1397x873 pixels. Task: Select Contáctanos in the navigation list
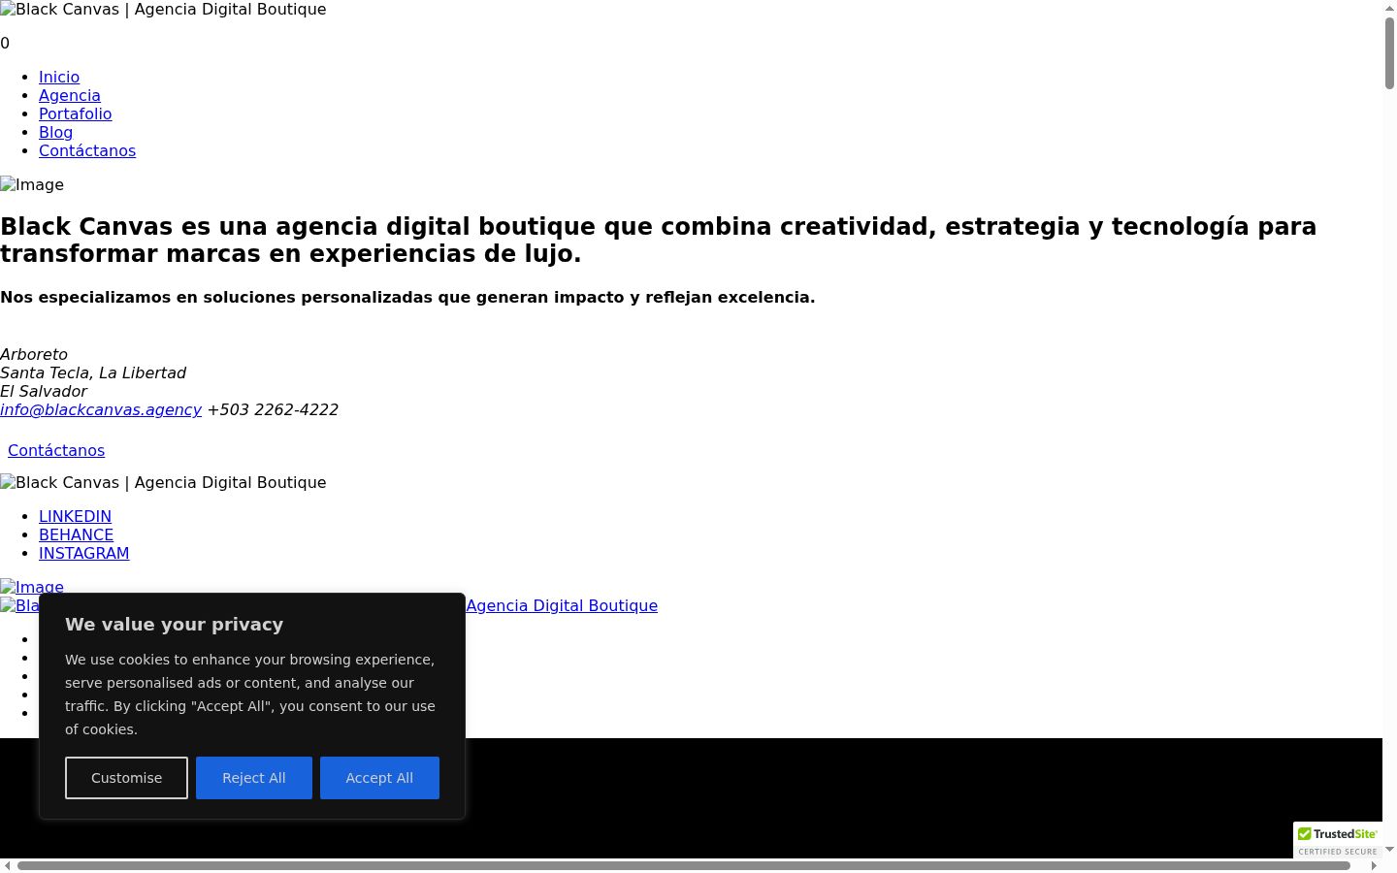(87, 150)
